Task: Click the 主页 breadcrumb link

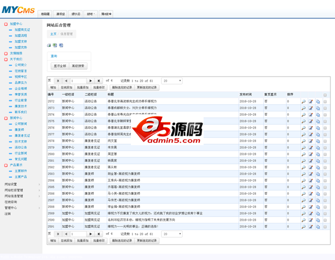Action: coord(53,34)
